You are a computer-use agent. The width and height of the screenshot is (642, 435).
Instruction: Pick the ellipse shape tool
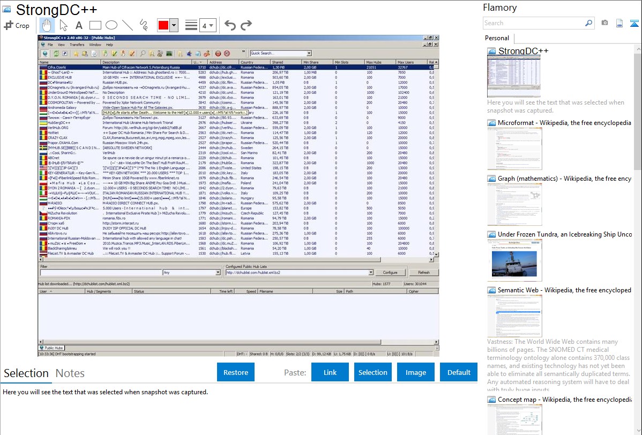[x=111, y=25]
